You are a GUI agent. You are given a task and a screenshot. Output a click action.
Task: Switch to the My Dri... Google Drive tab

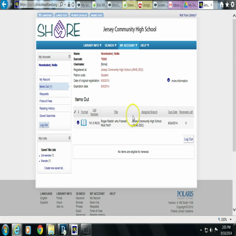point(191,5)
